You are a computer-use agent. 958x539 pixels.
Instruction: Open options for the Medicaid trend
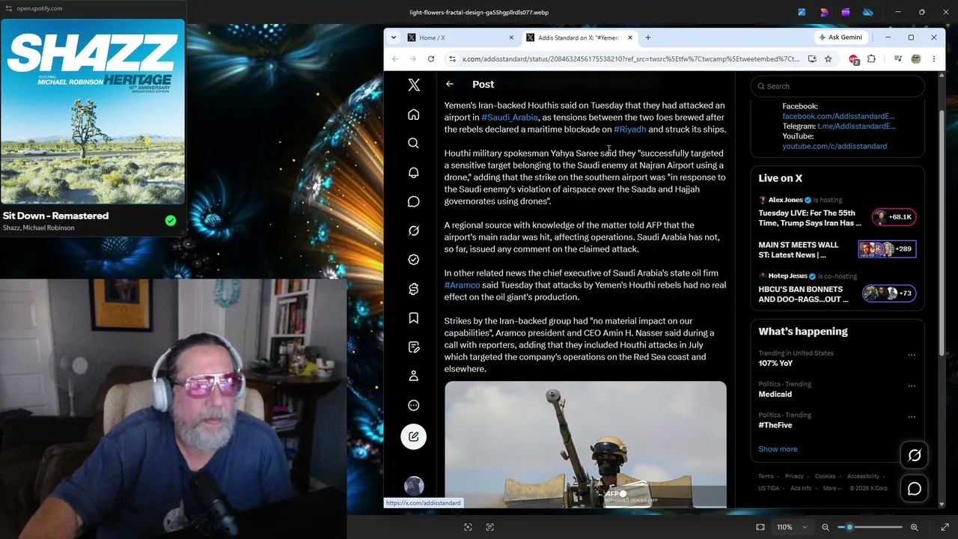point(912,386)
